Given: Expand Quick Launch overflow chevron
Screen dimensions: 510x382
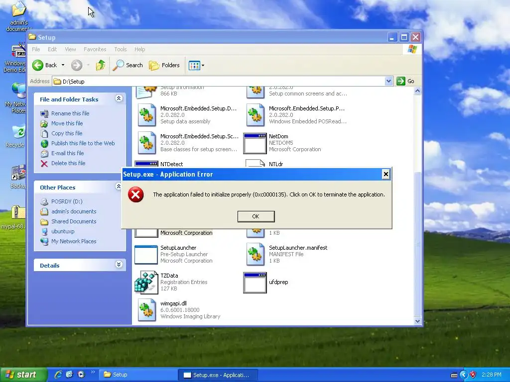Looking at the screenshot, I should click(x=93, y=372).
